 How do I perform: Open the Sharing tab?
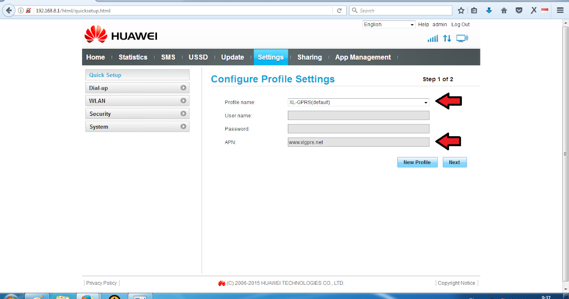310,57
